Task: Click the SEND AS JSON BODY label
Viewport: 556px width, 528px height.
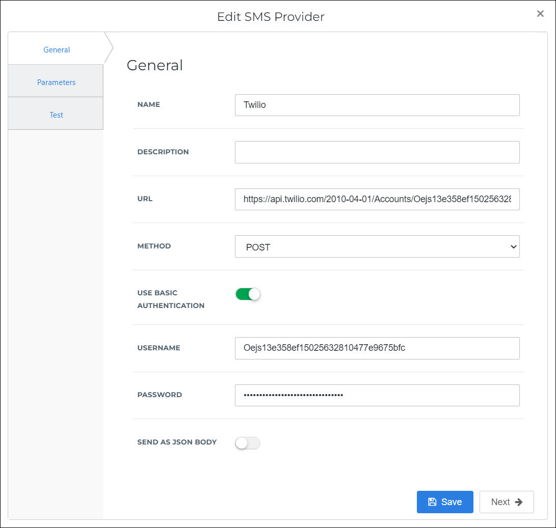Action: click(177, 442)
